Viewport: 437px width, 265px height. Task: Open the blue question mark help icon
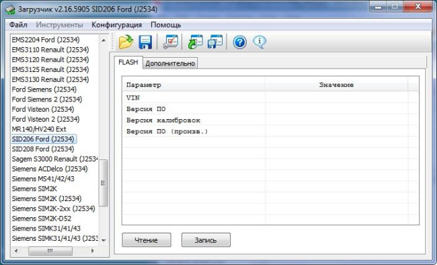240,42
